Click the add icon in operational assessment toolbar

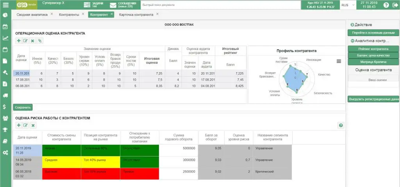19,41
